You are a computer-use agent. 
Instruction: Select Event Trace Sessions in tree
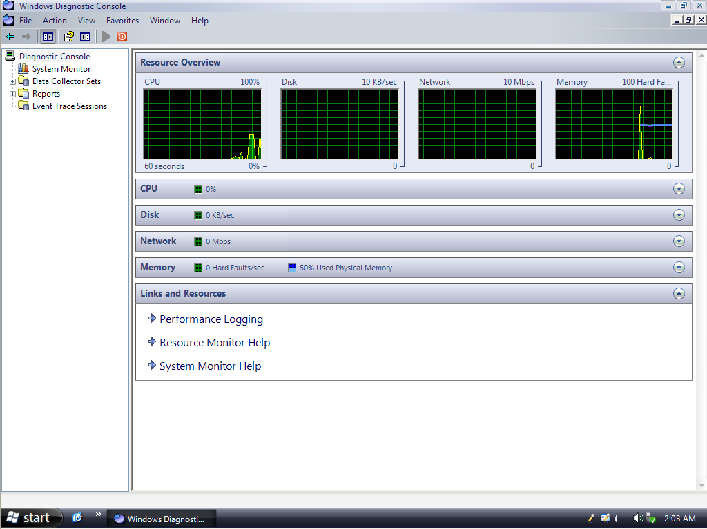(70, 106)
